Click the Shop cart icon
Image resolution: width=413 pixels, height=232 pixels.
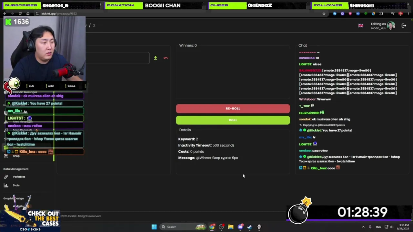[6, 156]
